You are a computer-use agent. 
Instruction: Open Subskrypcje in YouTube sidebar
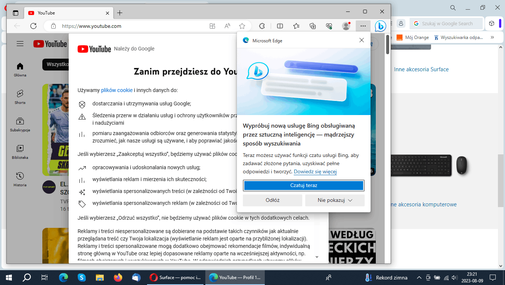(x=20, y=124)
